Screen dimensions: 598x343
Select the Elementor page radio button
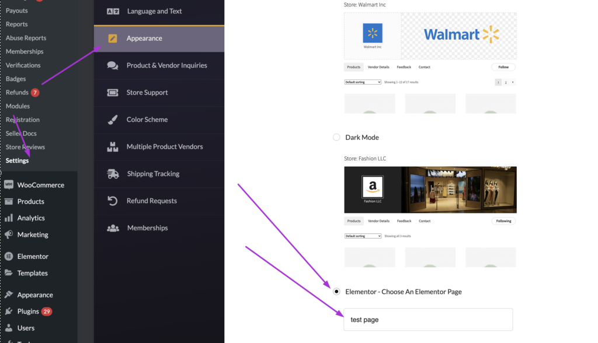(336, 292)
